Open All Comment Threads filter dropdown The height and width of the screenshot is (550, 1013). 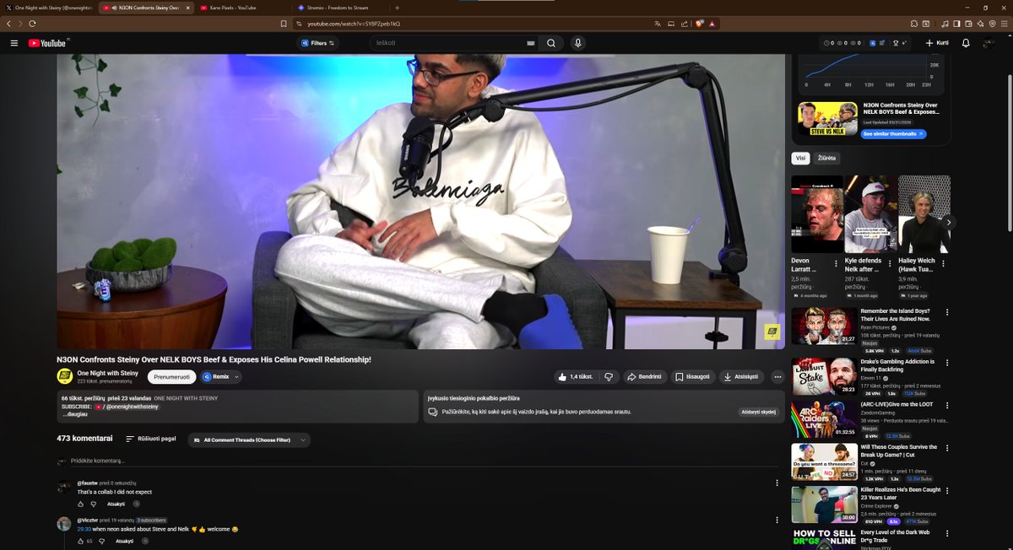tap(249, 439)
